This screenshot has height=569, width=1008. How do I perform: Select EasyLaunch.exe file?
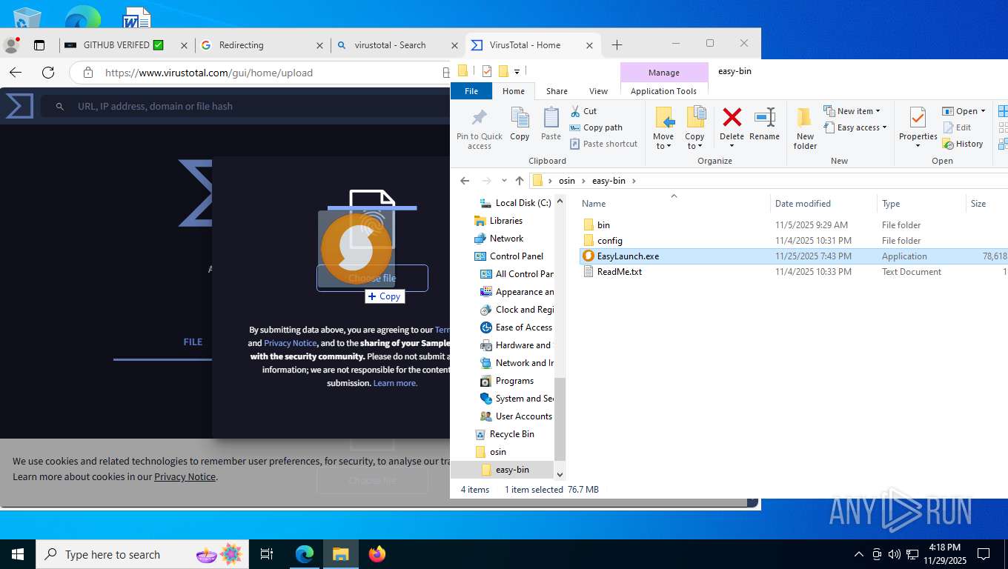pyautogui.click(x=628, y=256)
